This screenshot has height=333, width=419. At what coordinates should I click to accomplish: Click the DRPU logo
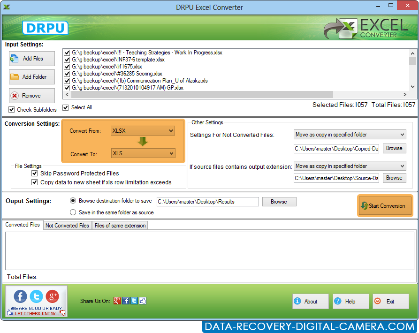tap(45, 28)
